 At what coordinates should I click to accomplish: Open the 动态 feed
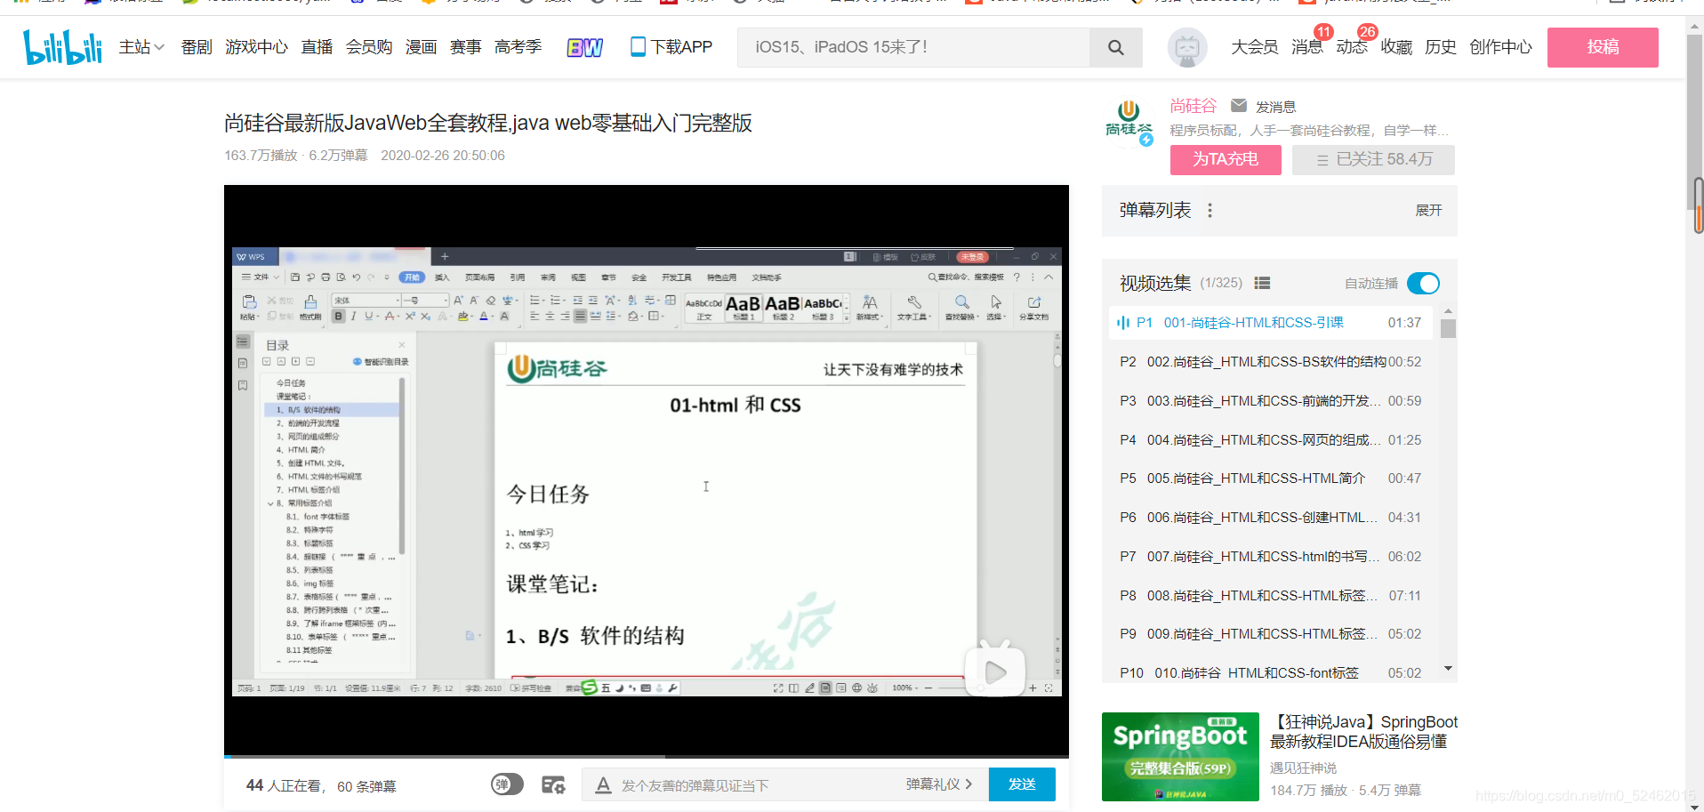pos(1352,47)
